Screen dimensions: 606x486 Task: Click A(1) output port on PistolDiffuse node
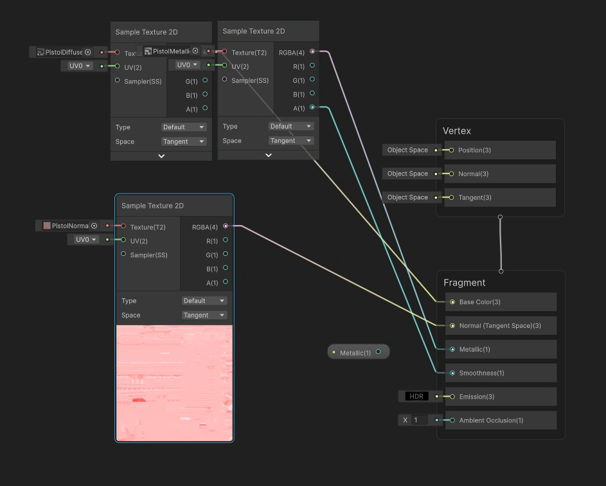(x=205, y=108)
